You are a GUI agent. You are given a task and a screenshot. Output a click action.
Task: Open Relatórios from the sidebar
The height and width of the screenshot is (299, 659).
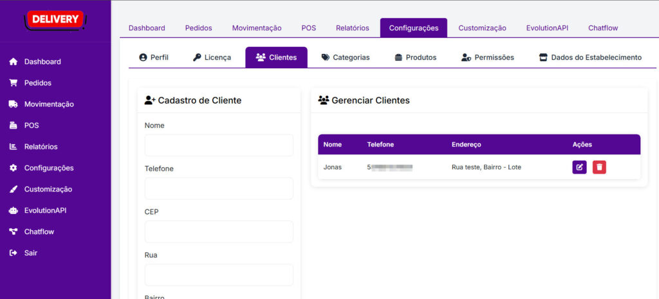41,147
